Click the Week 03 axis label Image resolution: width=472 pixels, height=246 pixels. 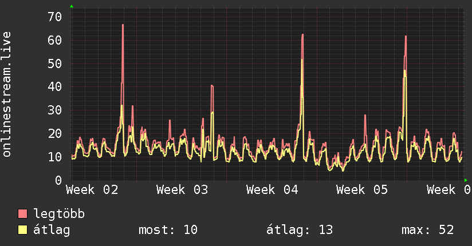click(182, 190)
